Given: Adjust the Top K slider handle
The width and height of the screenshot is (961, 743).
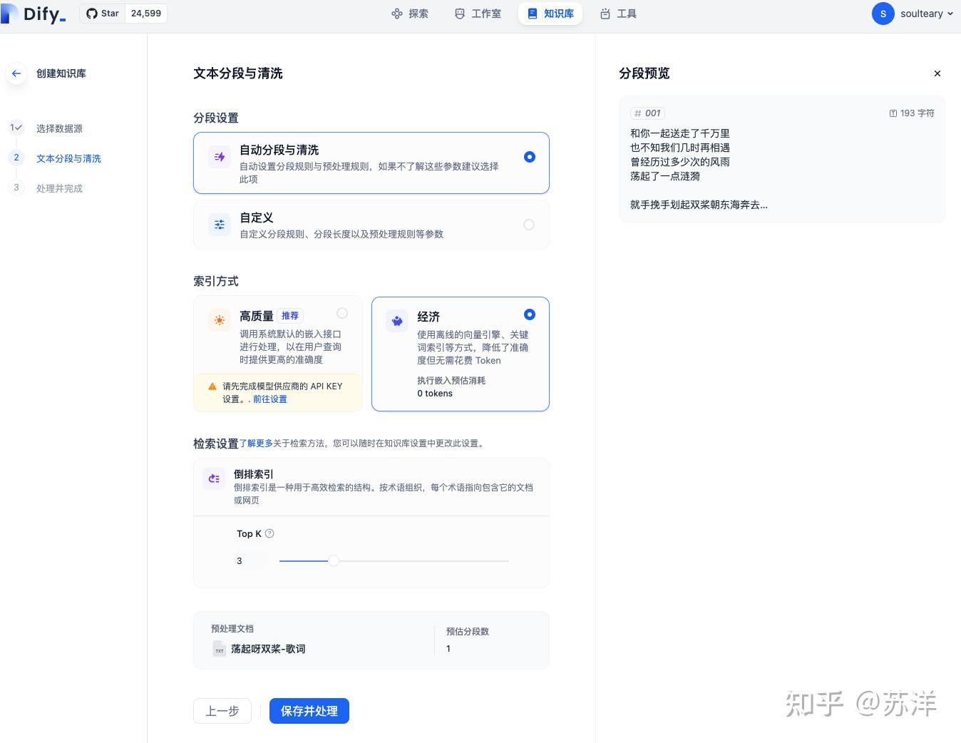Looking at the screenshot, I should coord(334,561).
